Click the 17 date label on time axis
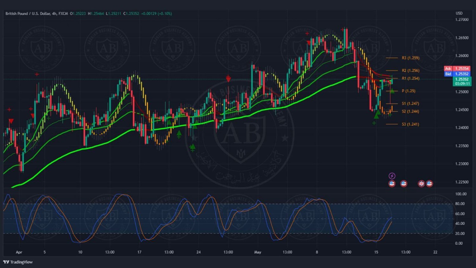Screen dimensions: 476x268 click(x=139, y=252)
